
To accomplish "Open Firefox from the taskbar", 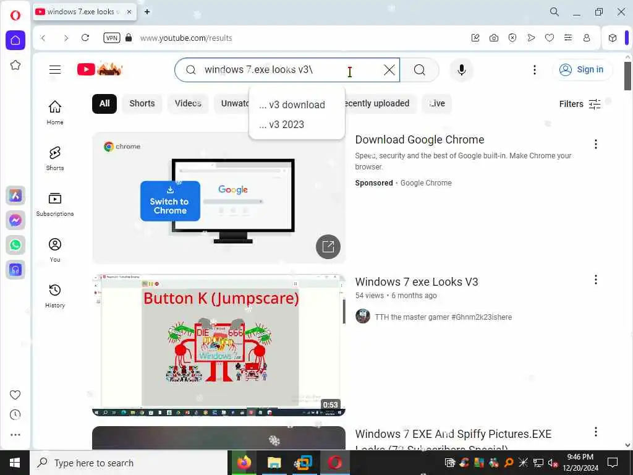I will point(244,463).
